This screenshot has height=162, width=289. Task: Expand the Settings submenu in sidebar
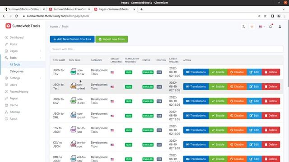[40, 78]
